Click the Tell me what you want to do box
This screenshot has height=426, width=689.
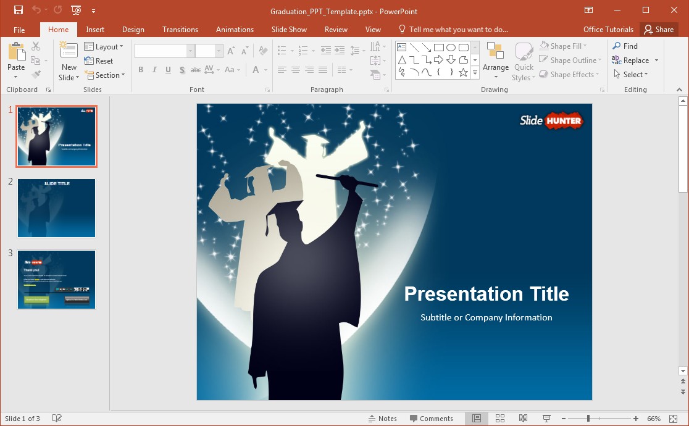click(453, 30)
